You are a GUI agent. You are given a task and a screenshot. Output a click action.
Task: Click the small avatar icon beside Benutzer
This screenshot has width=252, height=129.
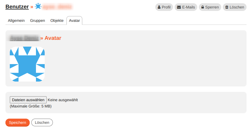point(38,6)
